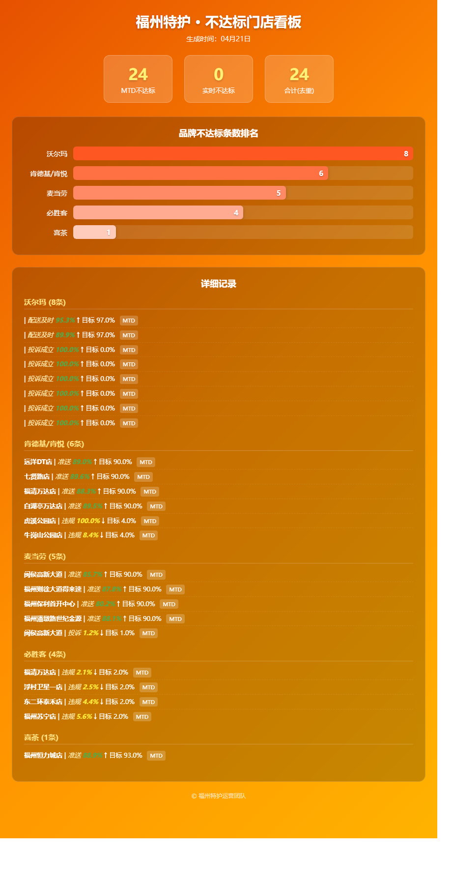Click MTD badge on 白湖亭万达店 row
Image resolution: width=452 pixels, height=885 pixels.
point(156,506)
